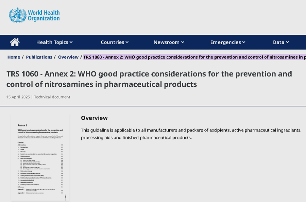Open the Data dropdown chevron

[287, 43]
